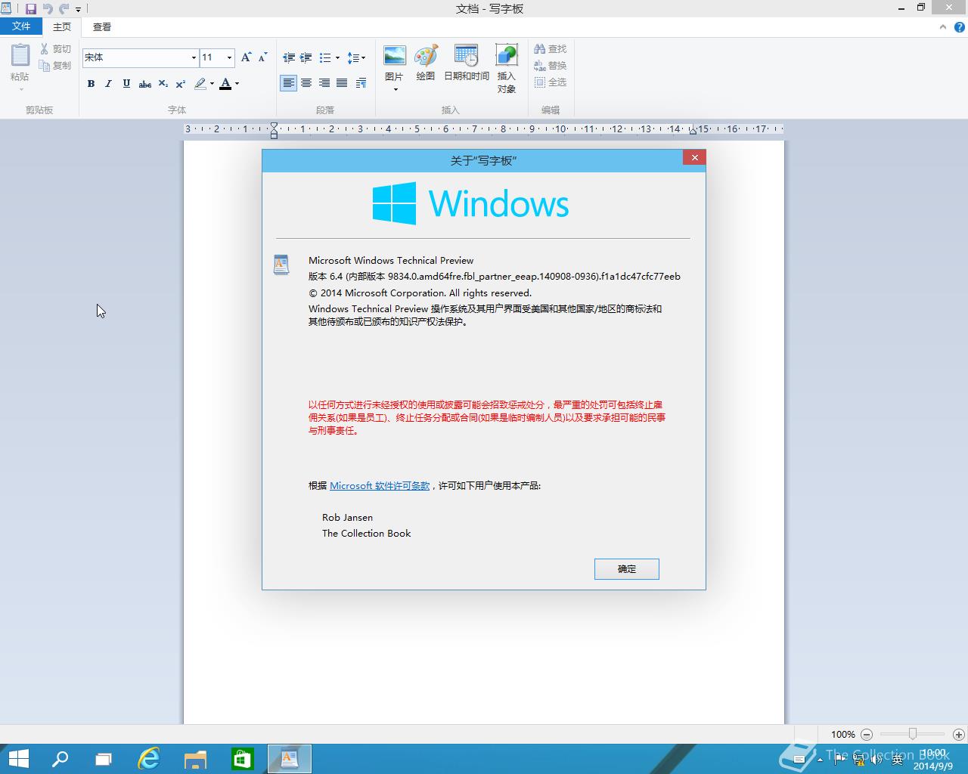
Task: Click the zoom in plus button
Action: (x=959, y=734)
